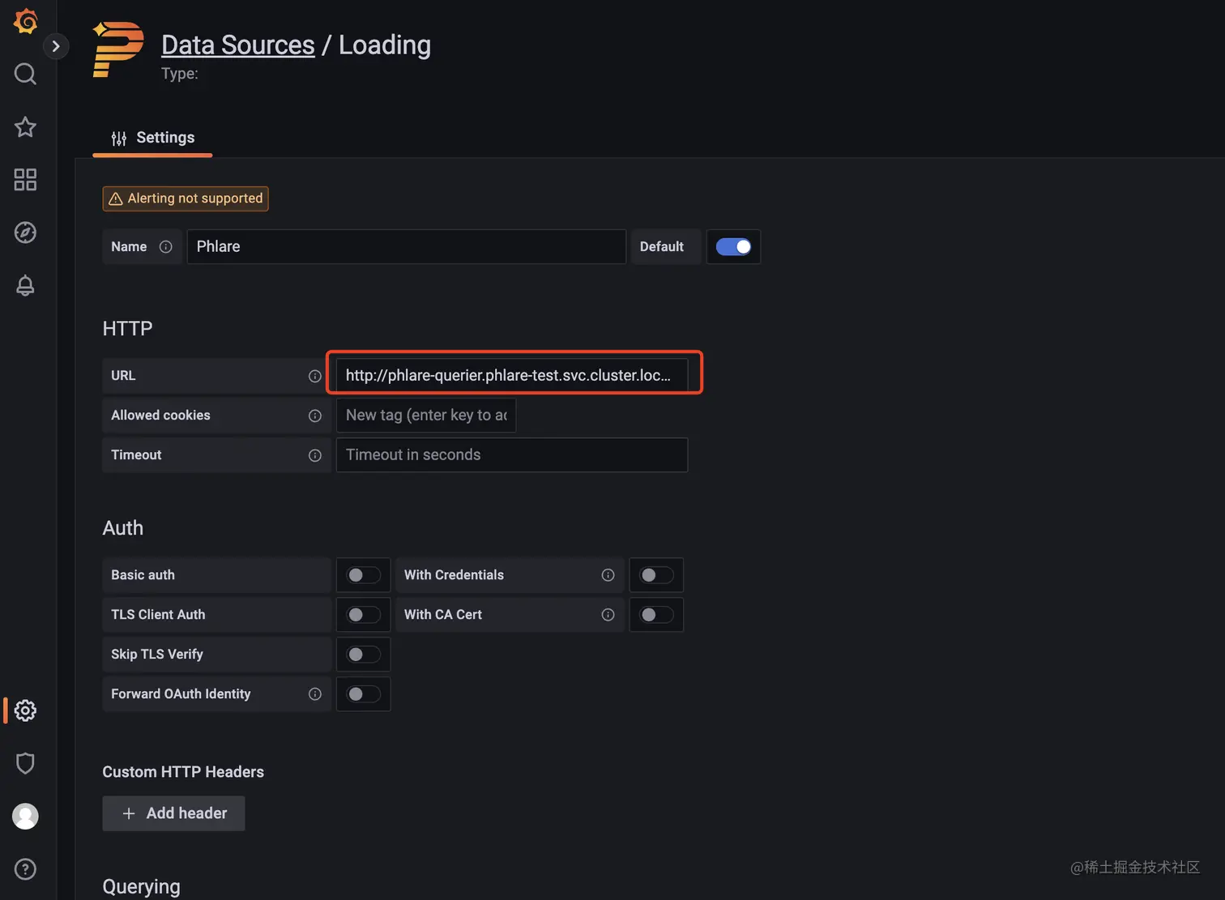Open the Server Admin shield icon
Viewport: 1225px width, 900px height.
point(25,763)
